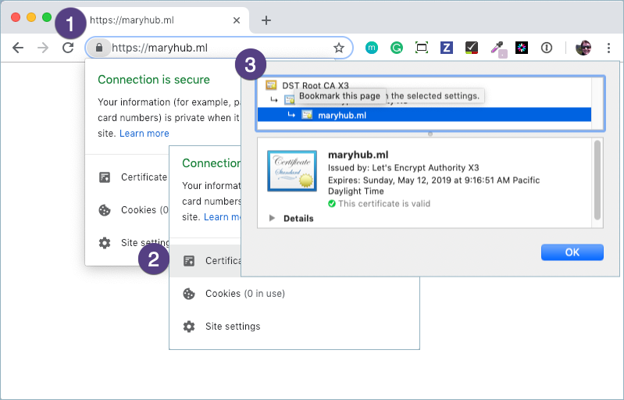Bookmark this page with the star icon

(x=339, y=48)
